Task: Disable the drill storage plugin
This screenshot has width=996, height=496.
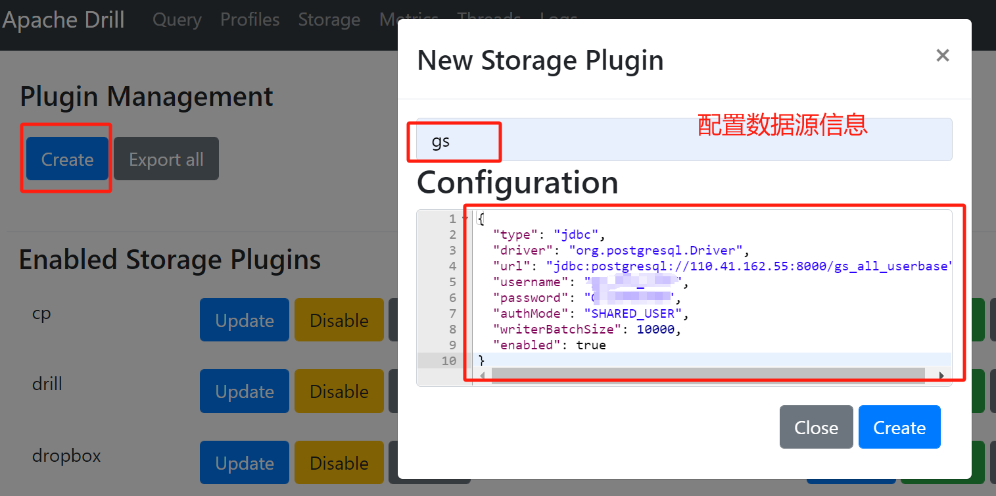Action: click(339, 391)
